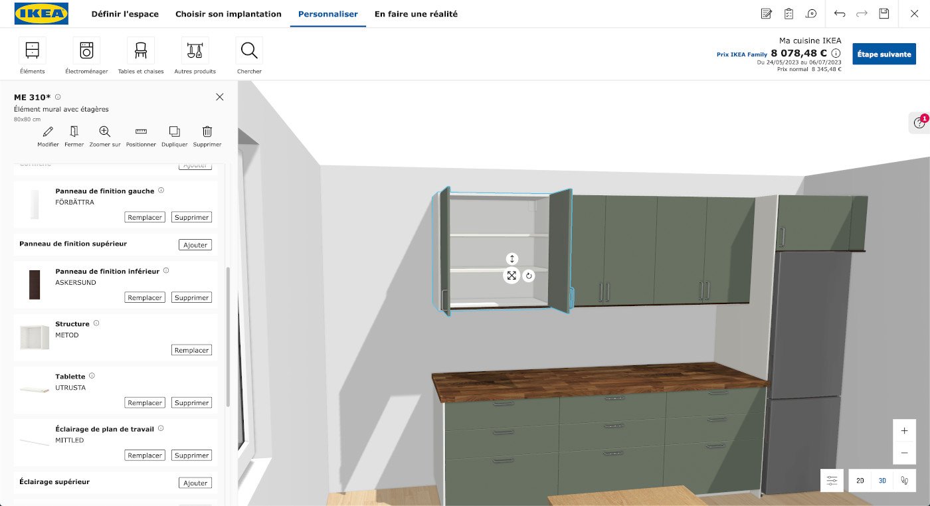The height and width of the screenshot is (506, 930).
Task: Open the checklist clipboard icon
Action: 789,14
